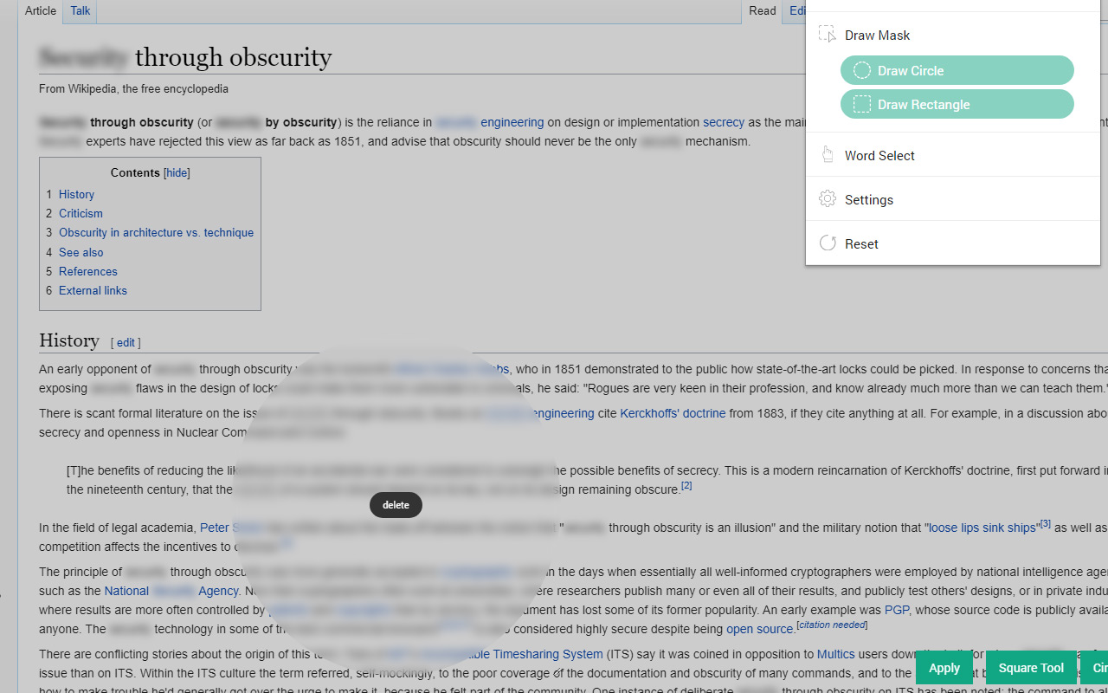Jump to External links in Contents
The image size is (1108, 693).
click(x=93, y=290)
